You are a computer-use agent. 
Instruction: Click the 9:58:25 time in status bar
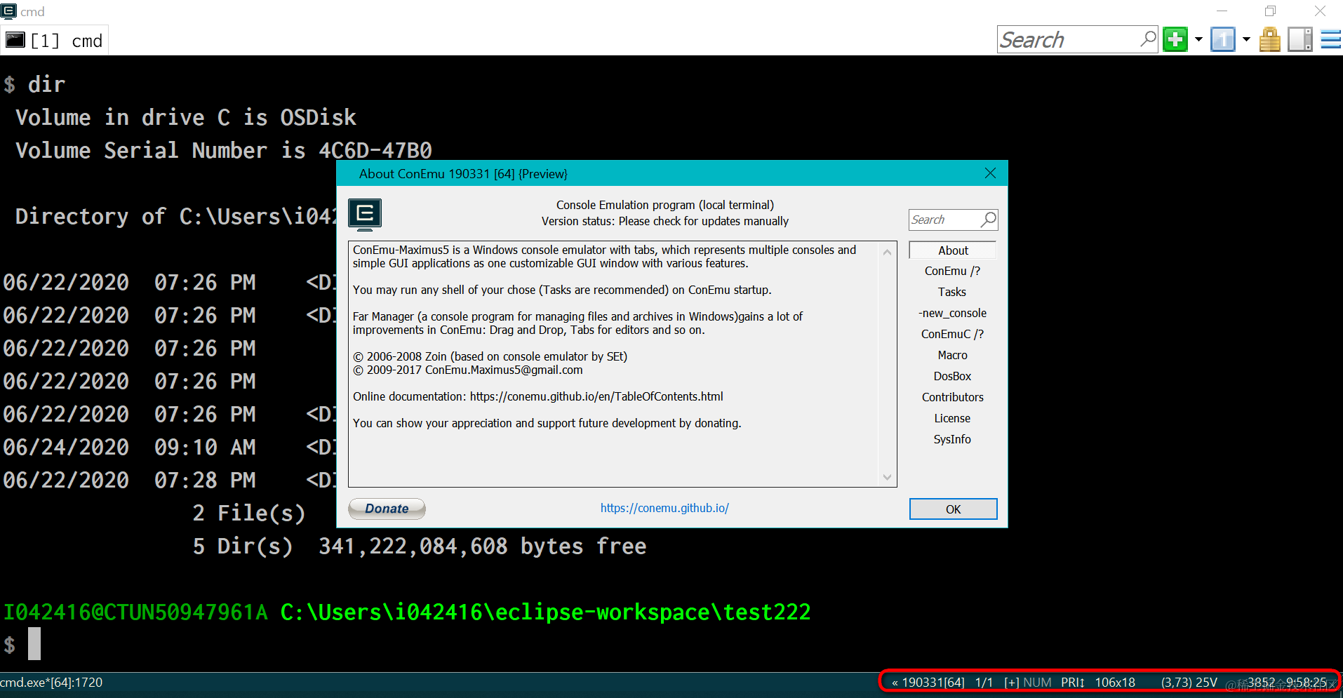1307,683
